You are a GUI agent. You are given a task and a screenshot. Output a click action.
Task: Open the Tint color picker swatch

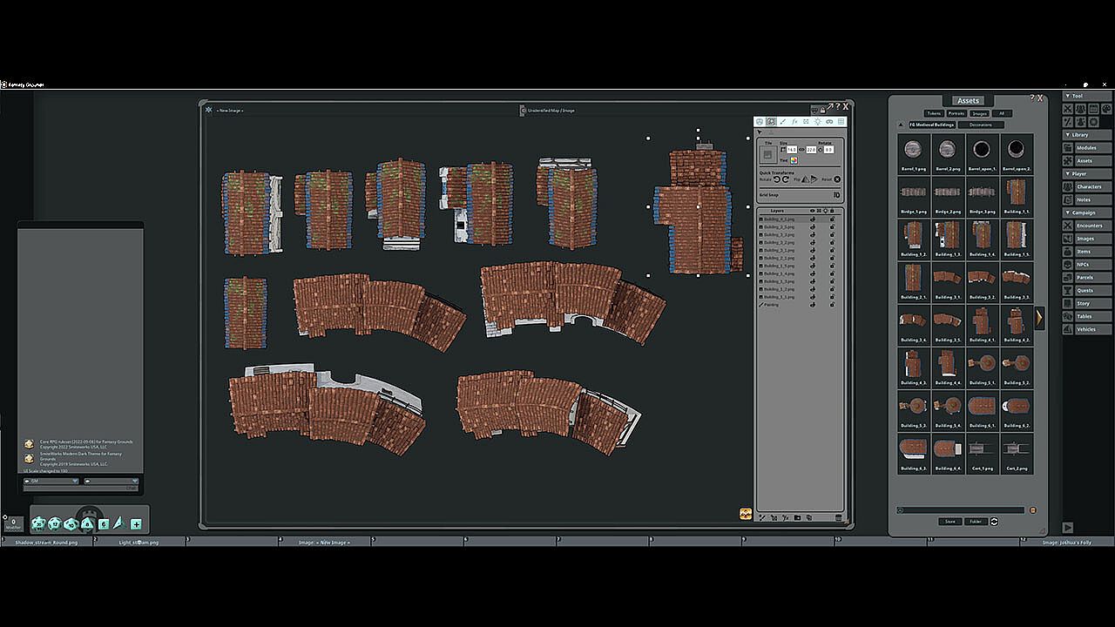pyautogui.click(x=794, y=160)
